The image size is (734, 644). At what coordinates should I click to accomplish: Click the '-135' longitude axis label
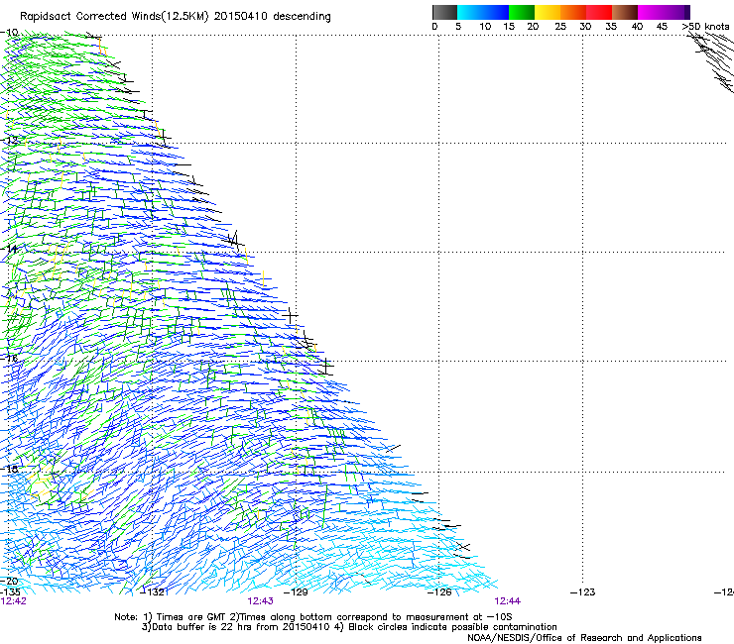[10, 592]
